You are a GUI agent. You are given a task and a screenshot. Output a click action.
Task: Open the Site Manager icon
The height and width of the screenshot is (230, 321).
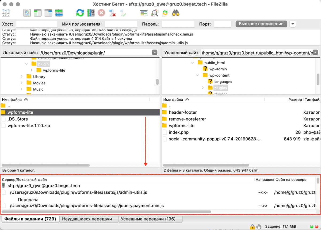(x=6, y=13)
